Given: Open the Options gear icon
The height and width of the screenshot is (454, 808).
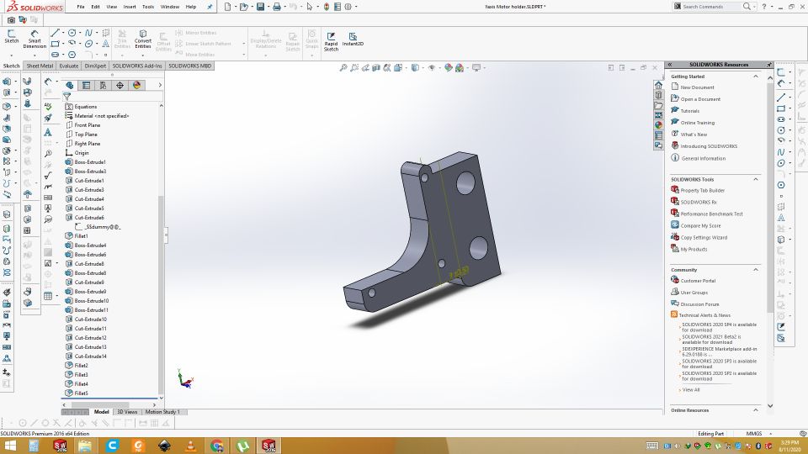Looking at the screenshot, I should click(x=348, y=7).
